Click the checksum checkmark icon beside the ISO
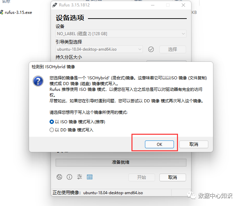 tap(151, 49)
